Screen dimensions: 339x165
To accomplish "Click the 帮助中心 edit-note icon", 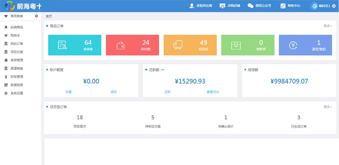I will [x=283, y=6].
